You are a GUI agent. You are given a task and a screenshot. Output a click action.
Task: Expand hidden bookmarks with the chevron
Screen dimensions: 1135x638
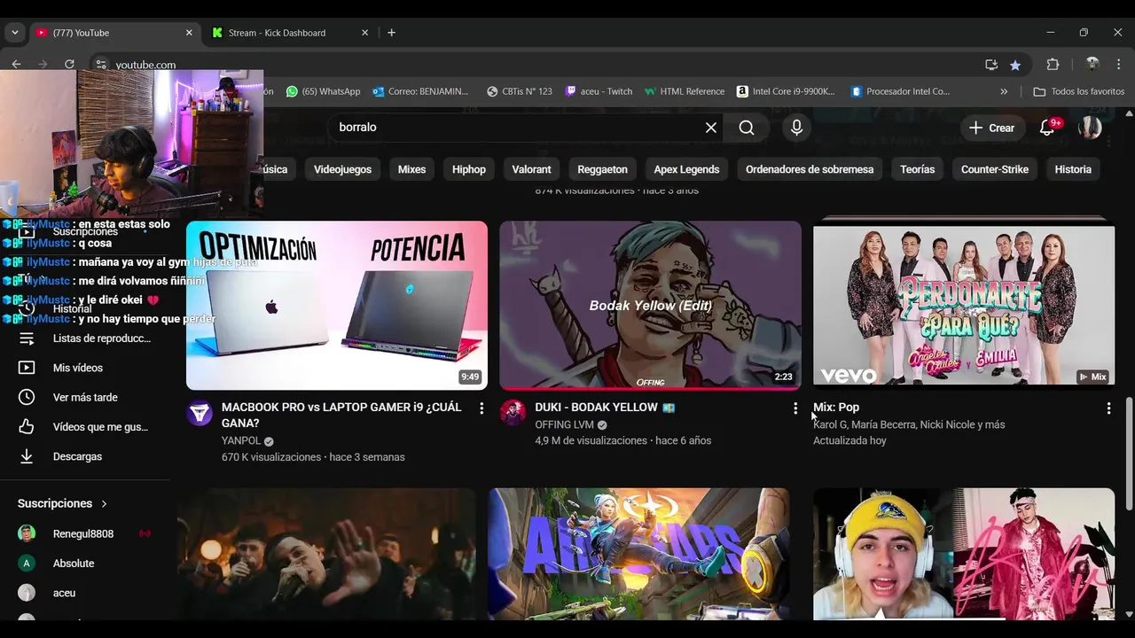point(1004,91)
